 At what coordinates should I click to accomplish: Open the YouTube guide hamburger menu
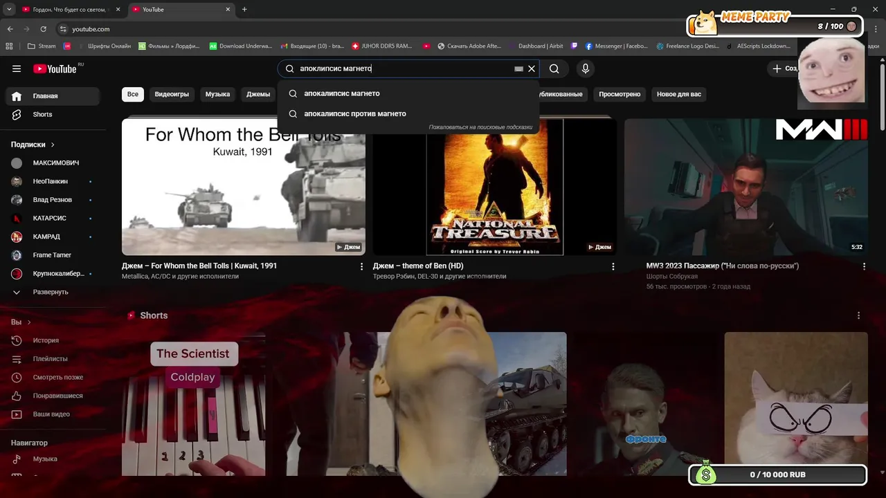click(x=17, y=68)
